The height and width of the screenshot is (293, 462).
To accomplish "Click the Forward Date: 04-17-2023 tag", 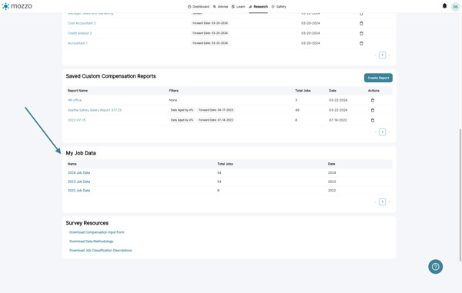I will pos(216,110).
